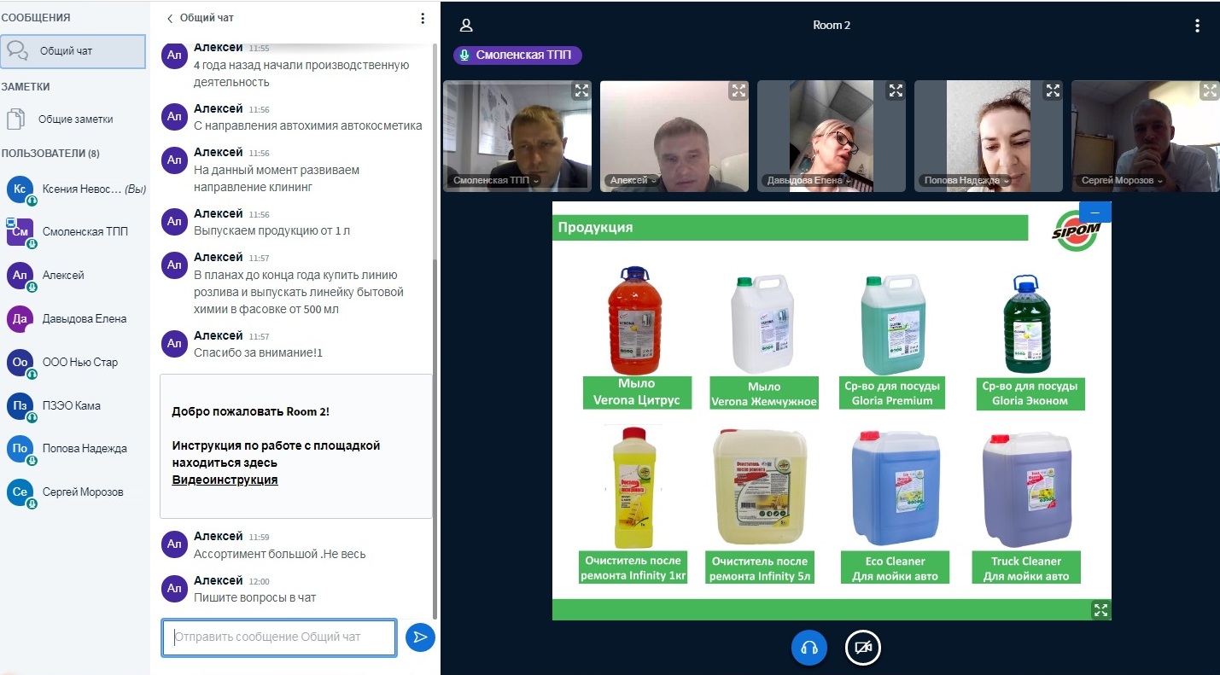Click Алексей's webcam video thumbnail
The width and height of the screenshot is (1220, 675).
coord(674,137)
